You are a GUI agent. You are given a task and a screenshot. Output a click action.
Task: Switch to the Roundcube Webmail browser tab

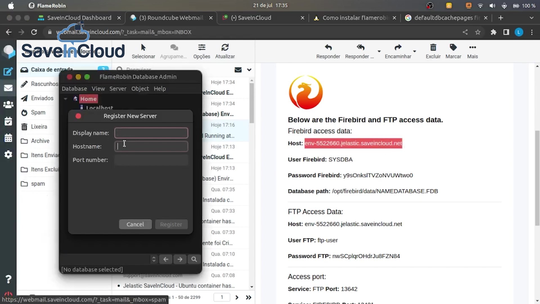169,17
